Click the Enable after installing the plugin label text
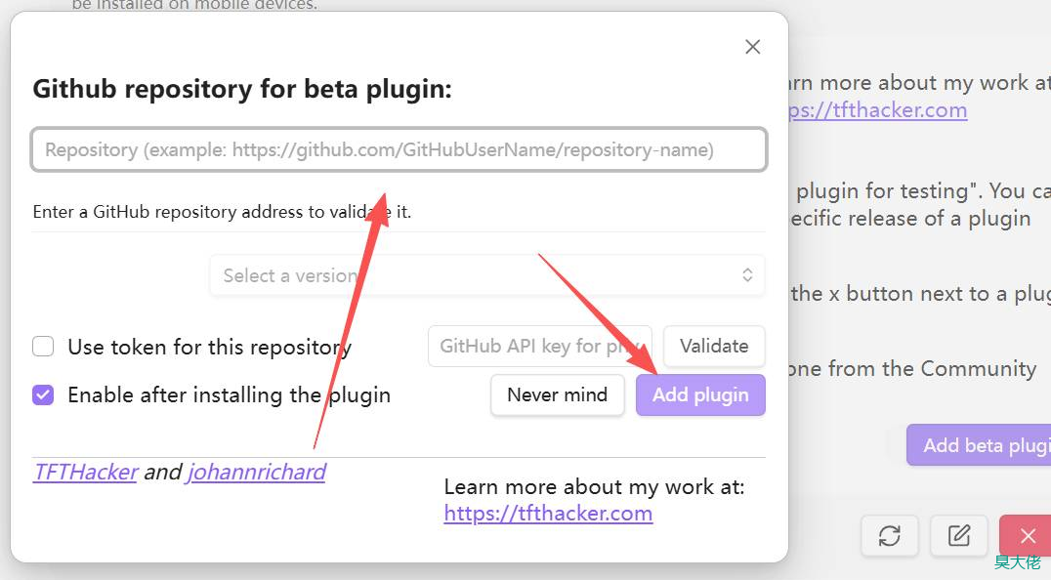 [229, 395]
